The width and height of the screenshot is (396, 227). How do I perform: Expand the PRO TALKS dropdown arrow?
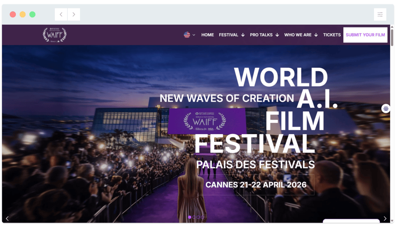277,35
